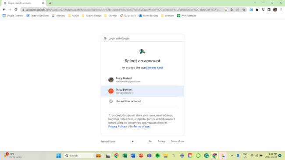Click the Privacy footer link
The width and height of the screenshot is (285, 160).
click(162, 141)
